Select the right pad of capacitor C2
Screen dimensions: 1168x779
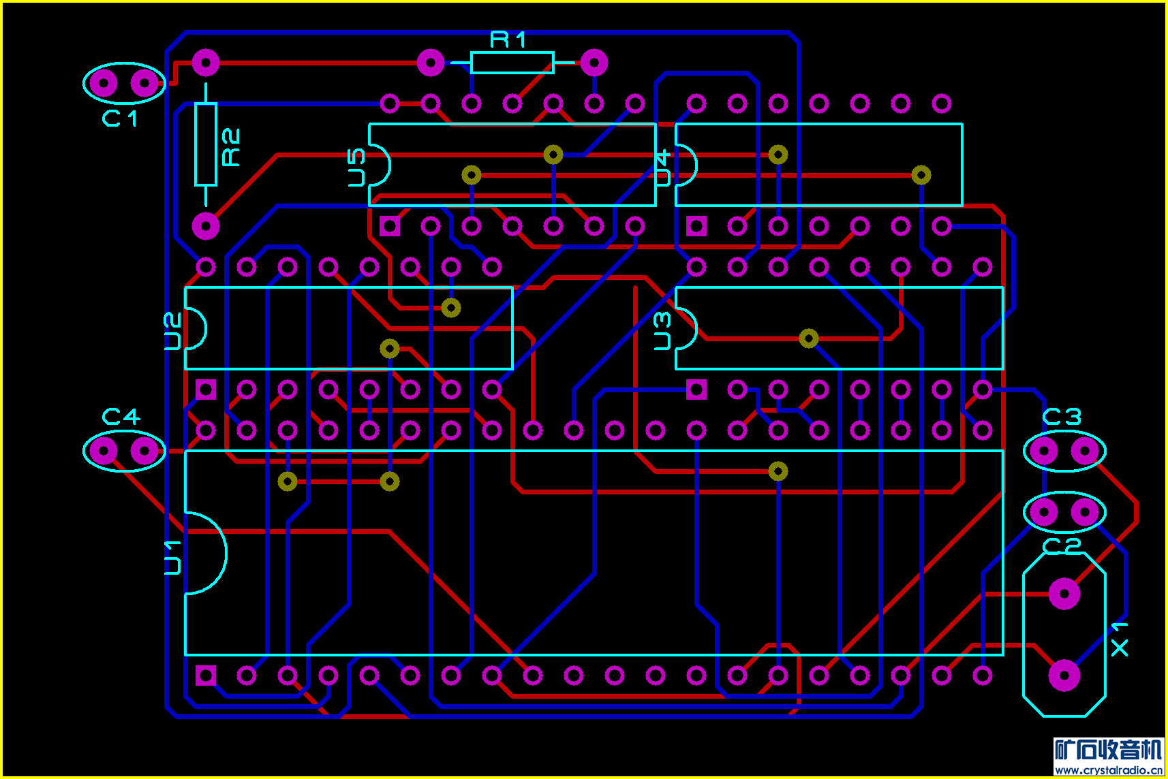(x=1085, y=512)
